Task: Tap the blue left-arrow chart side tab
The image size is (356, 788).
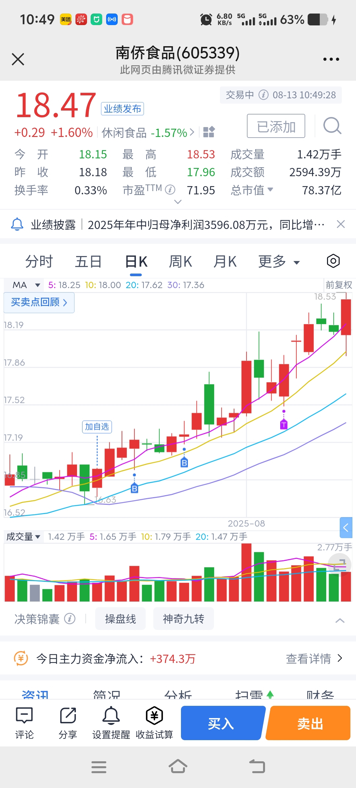Action: 346,528
